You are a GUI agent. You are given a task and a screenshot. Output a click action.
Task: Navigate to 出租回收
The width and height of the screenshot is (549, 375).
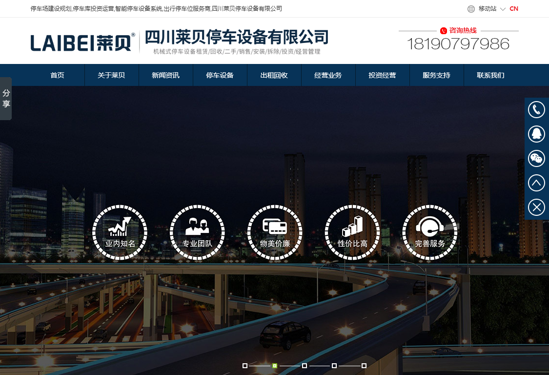tap(274, 75)
